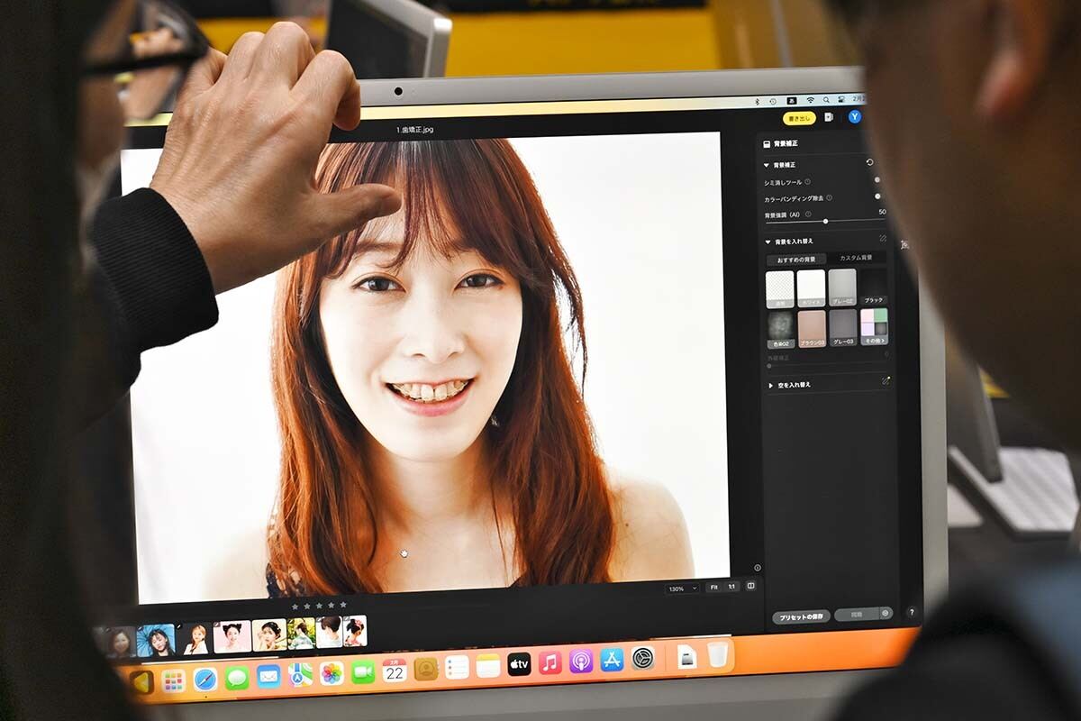The height and width of the screenshot is (721, 1081).
Task: Select the transparent background swatch
Action: tap(779, 289)
